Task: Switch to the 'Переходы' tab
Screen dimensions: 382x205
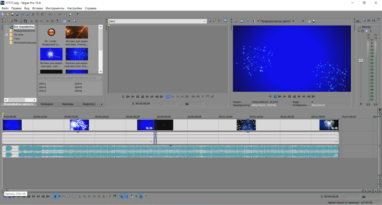Action: 68,104
